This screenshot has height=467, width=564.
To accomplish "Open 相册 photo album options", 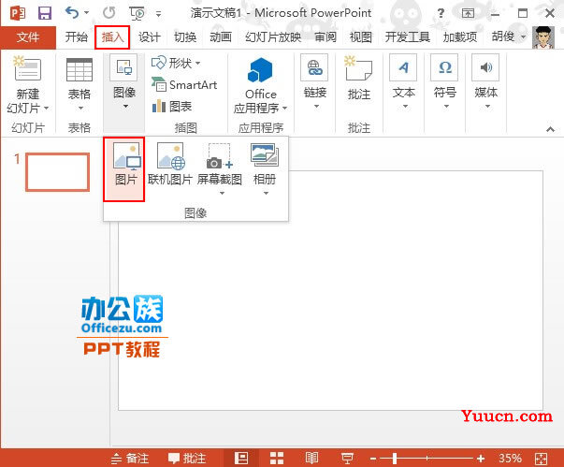I will coord(265,168).
